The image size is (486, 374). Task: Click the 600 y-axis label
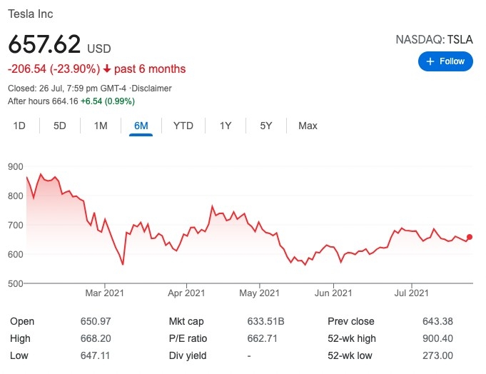16,254
